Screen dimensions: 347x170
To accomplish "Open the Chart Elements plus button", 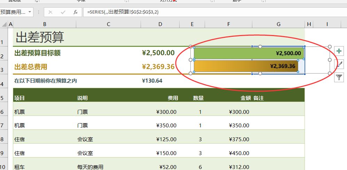I will pos(339,51).
